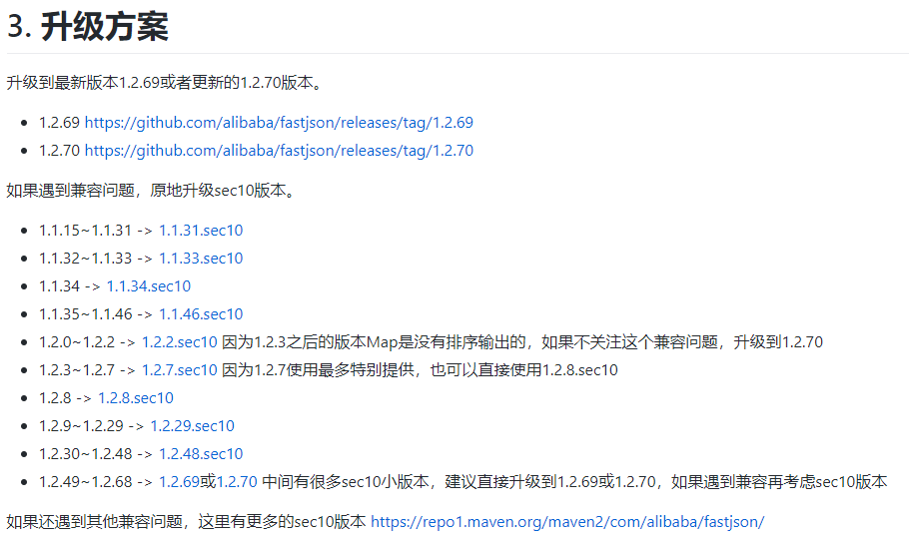Viewport: 909px width, 541px height.
Task: Open the repo1.maven.org fastjson repository link
Action: [x=567, y=522]
